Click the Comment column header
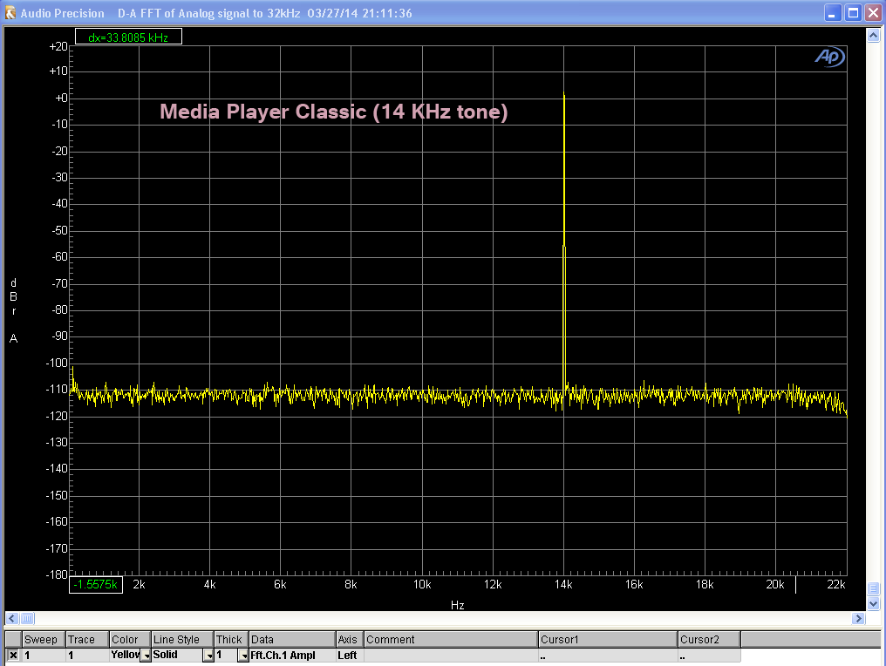This screenshot has width=886, height=666. (x=450, y=639)
